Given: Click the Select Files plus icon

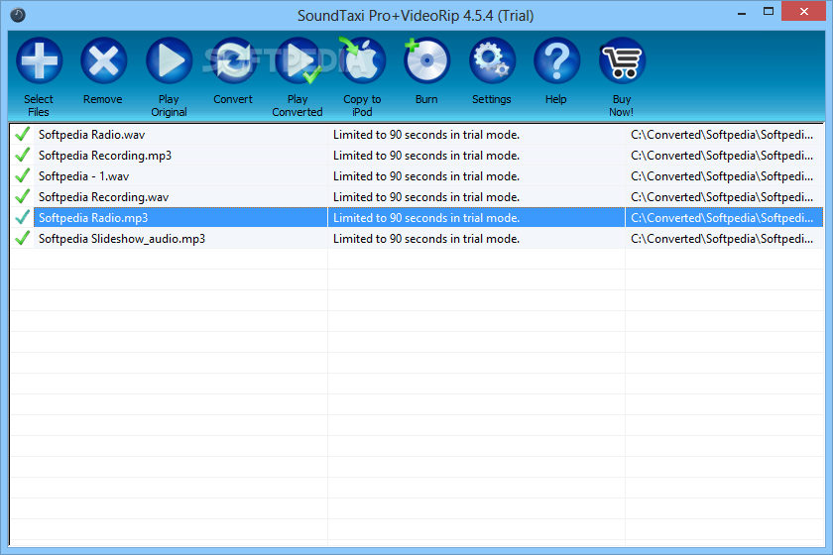Looking at the screenshot, I should pos(39,60).
